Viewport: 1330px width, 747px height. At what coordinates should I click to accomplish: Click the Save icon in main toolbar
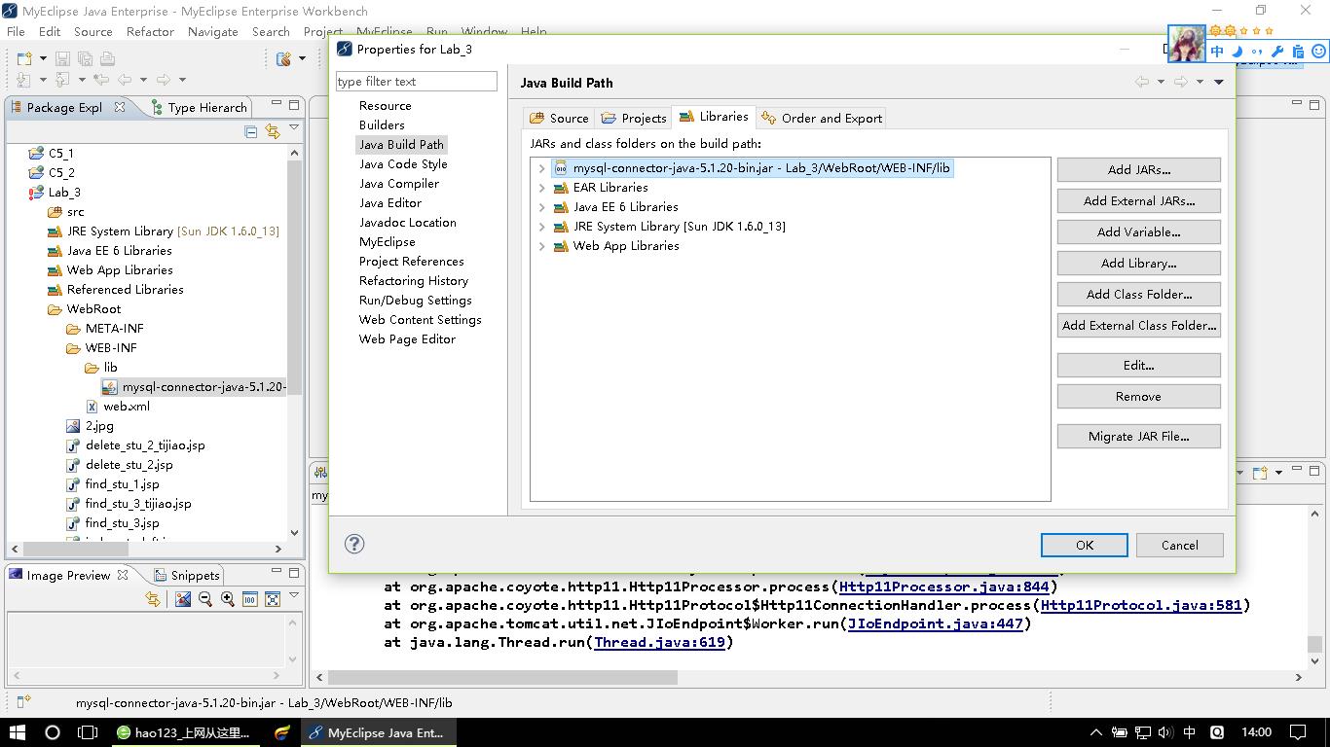tap(62, 58)
